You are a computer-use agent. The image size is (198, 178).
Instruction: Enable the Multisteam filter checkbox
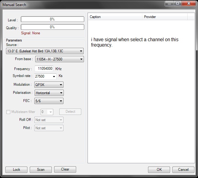pos(8,112)
